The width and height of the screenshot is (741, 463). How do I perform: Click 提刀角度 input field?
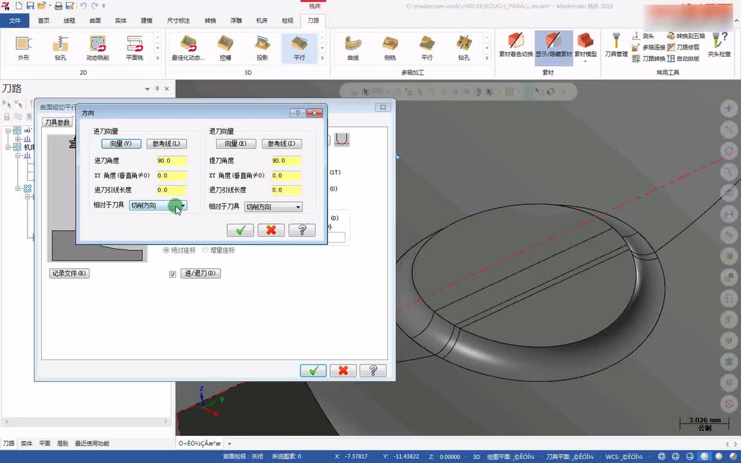click(286, 161)
